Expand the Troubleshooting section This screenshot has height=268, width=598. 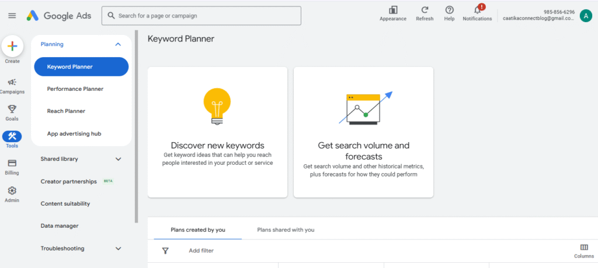[118, 248]
